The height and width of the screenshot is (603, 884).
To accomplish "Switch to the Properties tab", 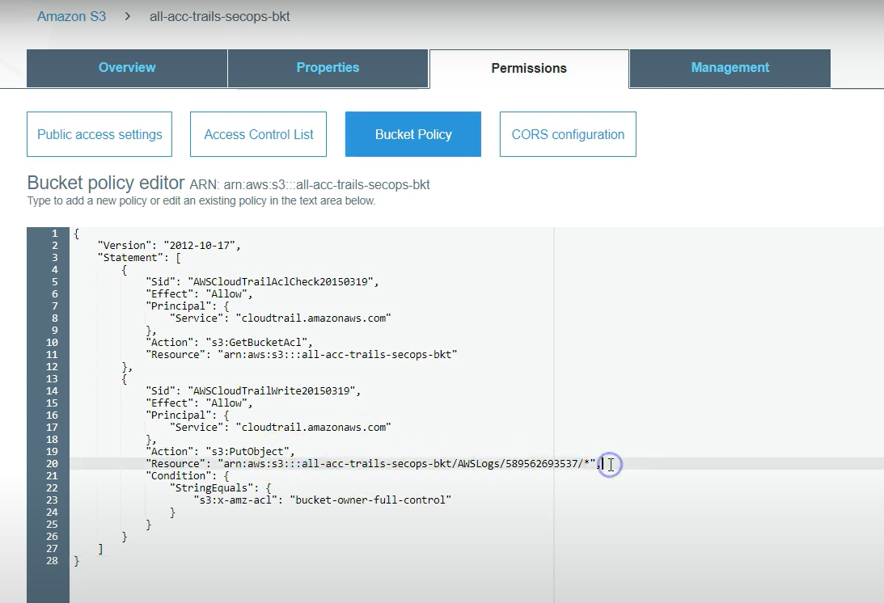I will (x=328, y=68).
